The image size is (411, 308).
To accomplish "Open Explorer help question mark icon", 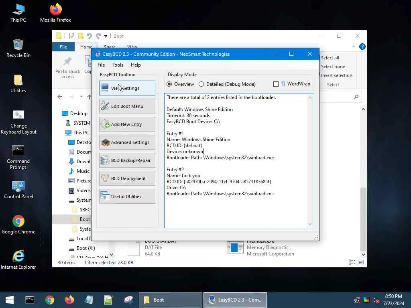I will click(362, 47).
